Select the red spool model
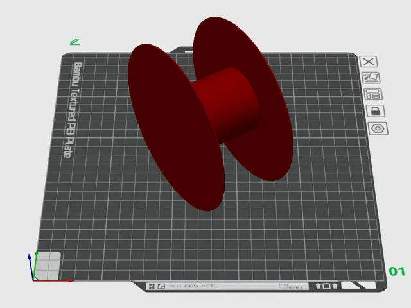The image size is (411, 308). [210, 114]
